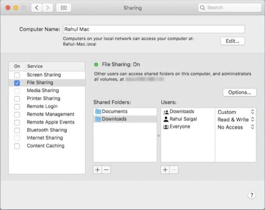Open the Read & Write permission dropdown
Screen dimensions: 265x210
pyautogui.click(x=236, y=120)
